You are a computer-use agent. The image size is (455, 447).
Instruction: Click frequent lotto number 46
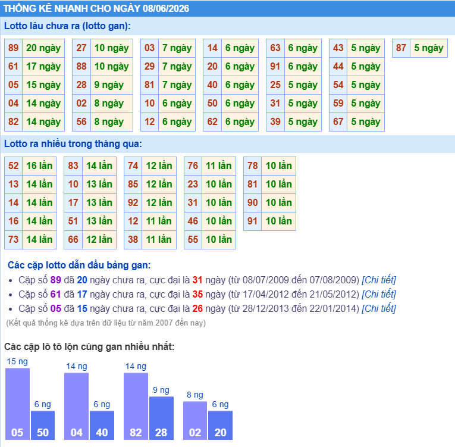[x=193, y=221]
